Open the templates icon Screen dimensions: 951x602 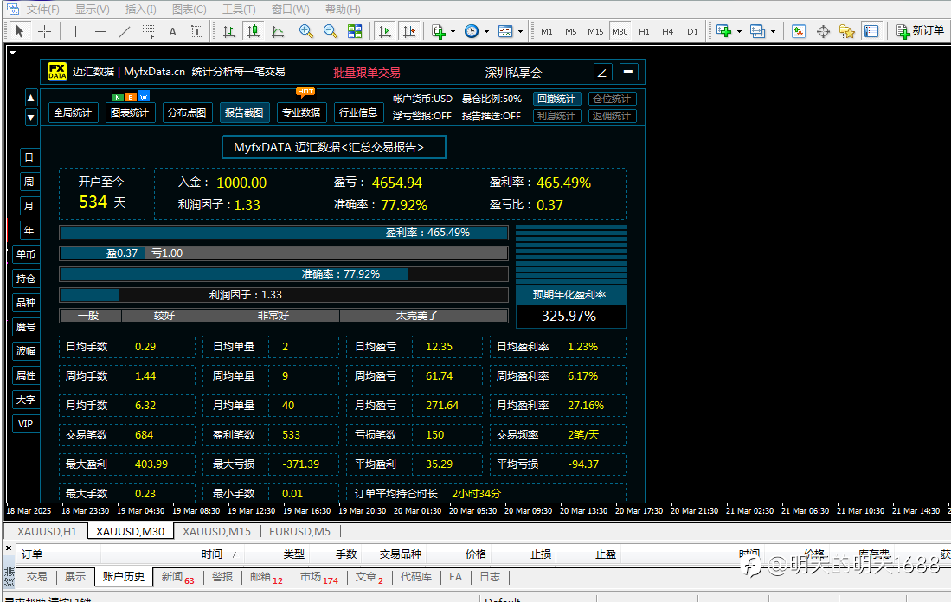click(505, 31)
